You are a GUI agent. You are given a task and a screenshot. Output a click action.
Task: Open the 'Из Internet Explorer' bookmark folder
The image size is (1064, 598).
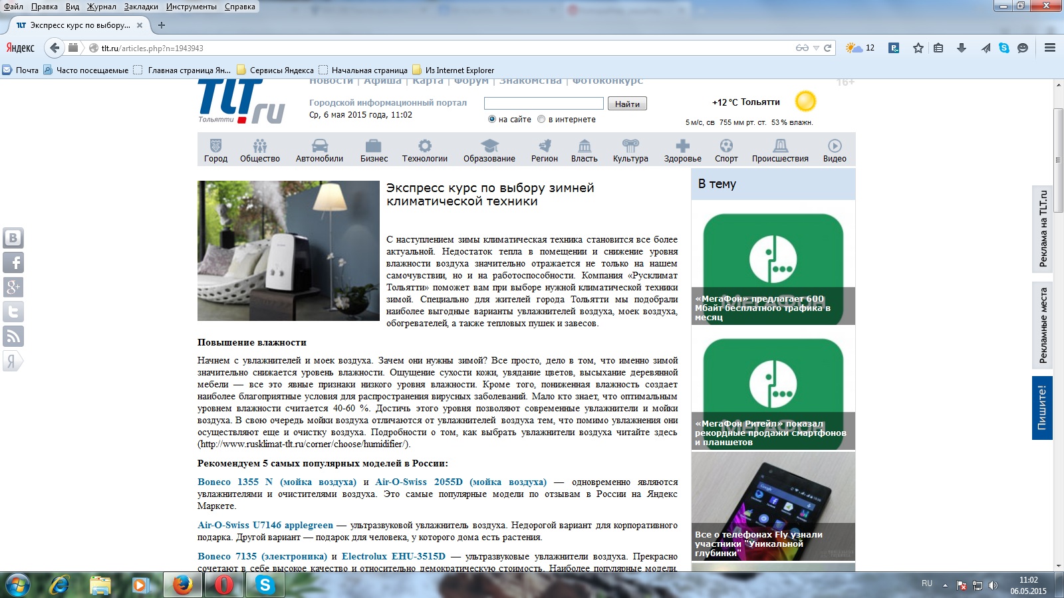(454, 70)
